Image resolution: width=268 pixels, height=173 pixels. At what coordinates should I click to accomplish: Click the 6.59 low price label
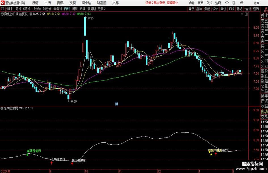pyautogui.click(x=74, y=101)
